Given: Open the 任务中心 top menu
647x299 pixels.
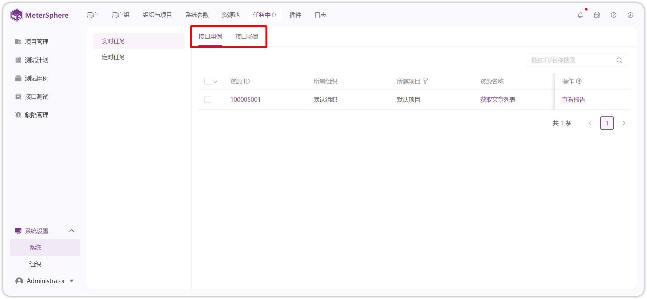Looking at the screenshot, I should (264, 15).
